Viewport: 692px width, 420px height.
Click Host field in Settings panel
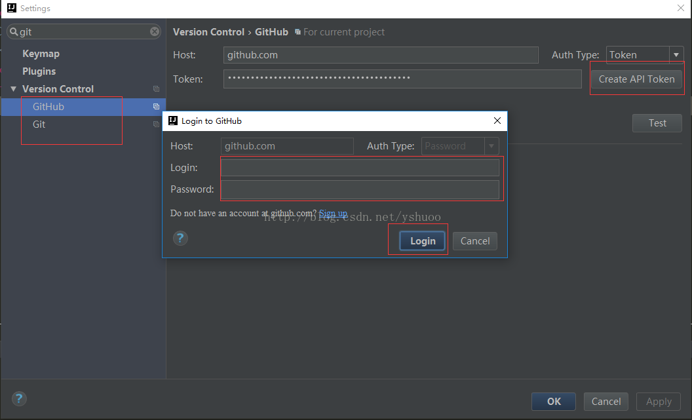[x=381, y=54]
